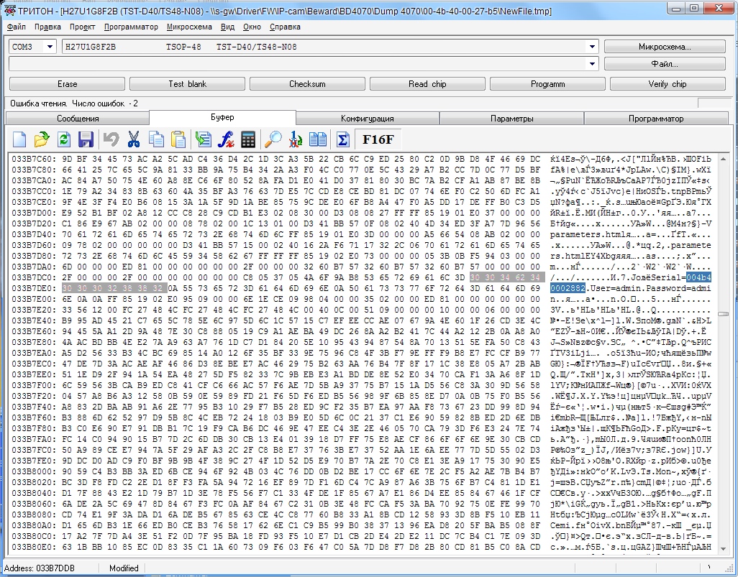Click the Verify chip button
Screen dimensions: 738x577
(x=668, y=84)
